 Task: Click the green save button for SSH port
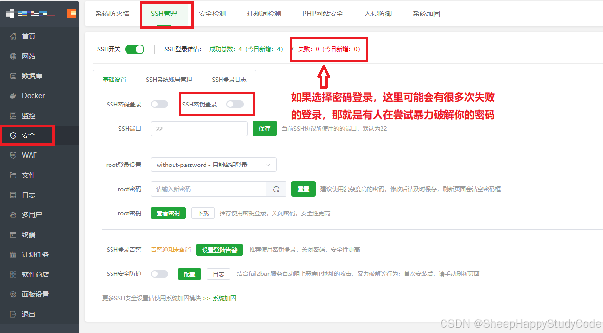(265, 129)
